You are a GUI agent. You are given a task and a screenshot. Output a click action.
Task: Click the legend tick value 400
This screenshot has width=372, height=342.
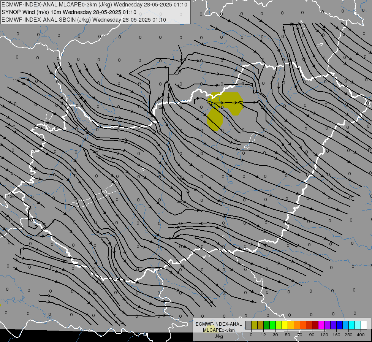pos(361,335)
